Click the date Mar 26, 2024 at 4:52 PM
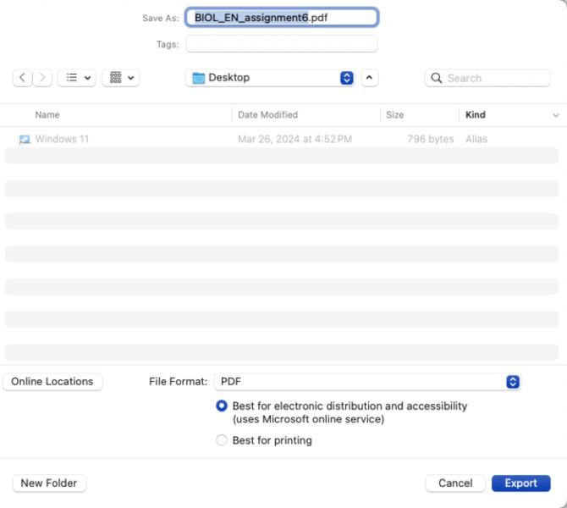567x508 pixels. (295, 139)
